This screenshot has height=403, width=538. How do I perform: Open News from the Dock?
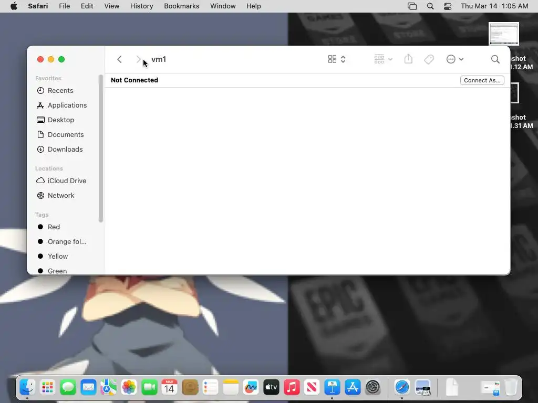(x=312, y=388)
